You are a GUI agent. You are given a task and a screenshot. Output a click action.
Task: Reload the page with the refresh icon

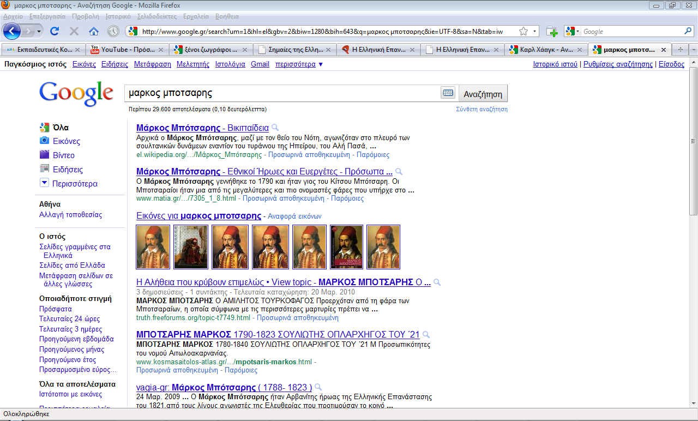tap(55, 31)
